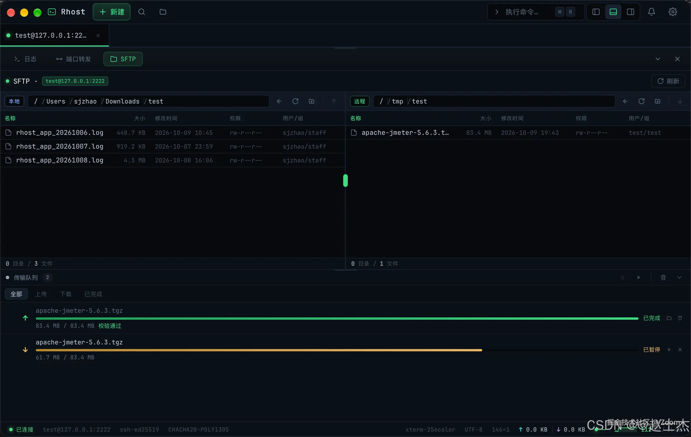Clear the transfer queue with trash icon
691x437 pixels.
(x=663, y=277)
